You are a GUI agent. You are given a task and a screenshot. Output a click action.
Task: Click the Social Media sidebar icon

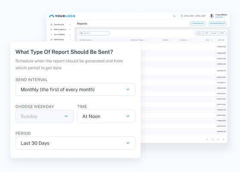point(51,35)
